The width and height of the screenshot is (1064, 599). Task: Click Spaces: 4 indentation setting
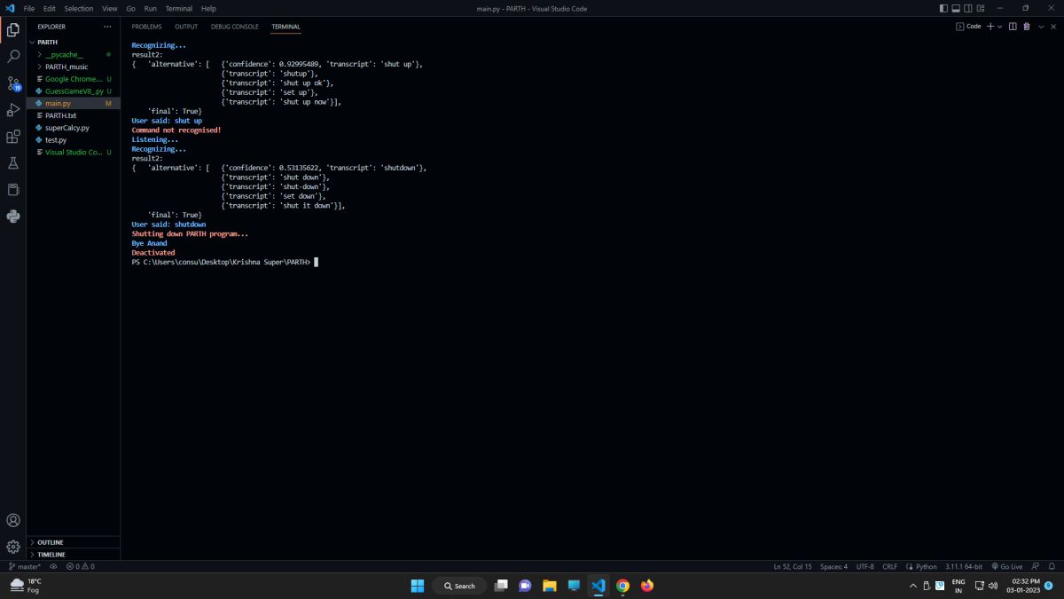(x=833, y=566)
